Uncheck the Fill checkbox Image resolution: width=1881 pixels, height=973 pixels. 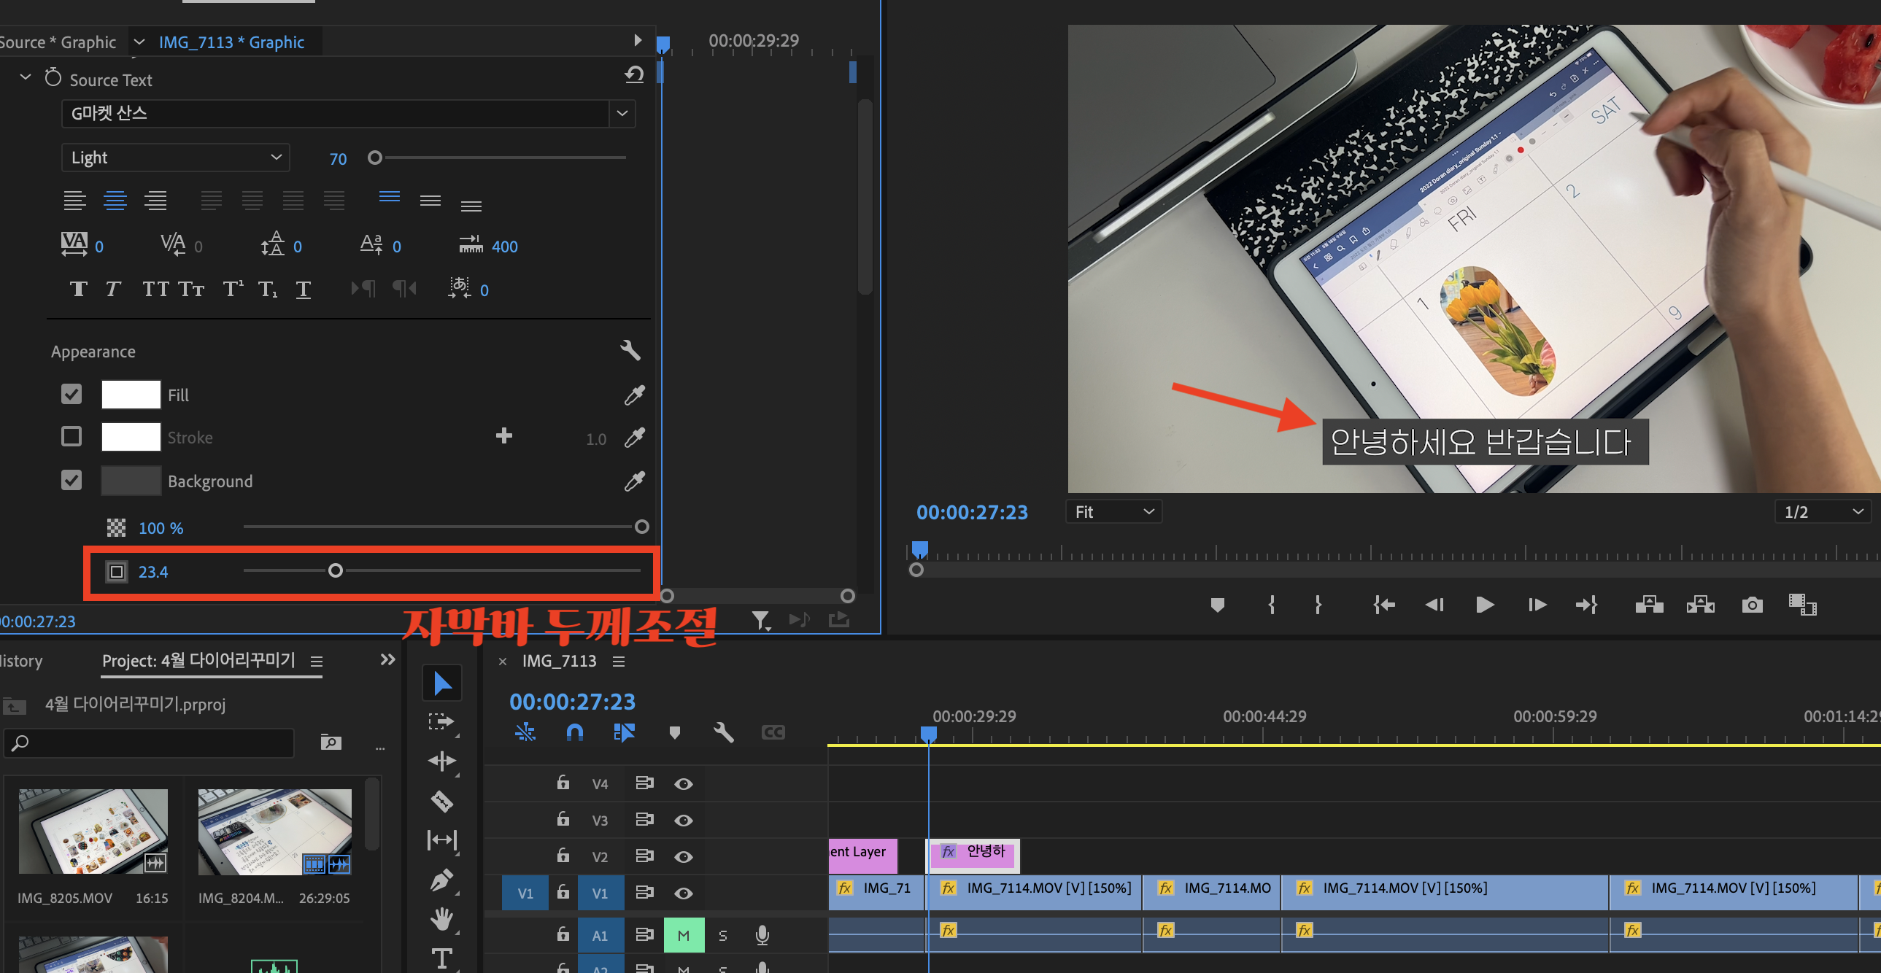coord(72,394)
